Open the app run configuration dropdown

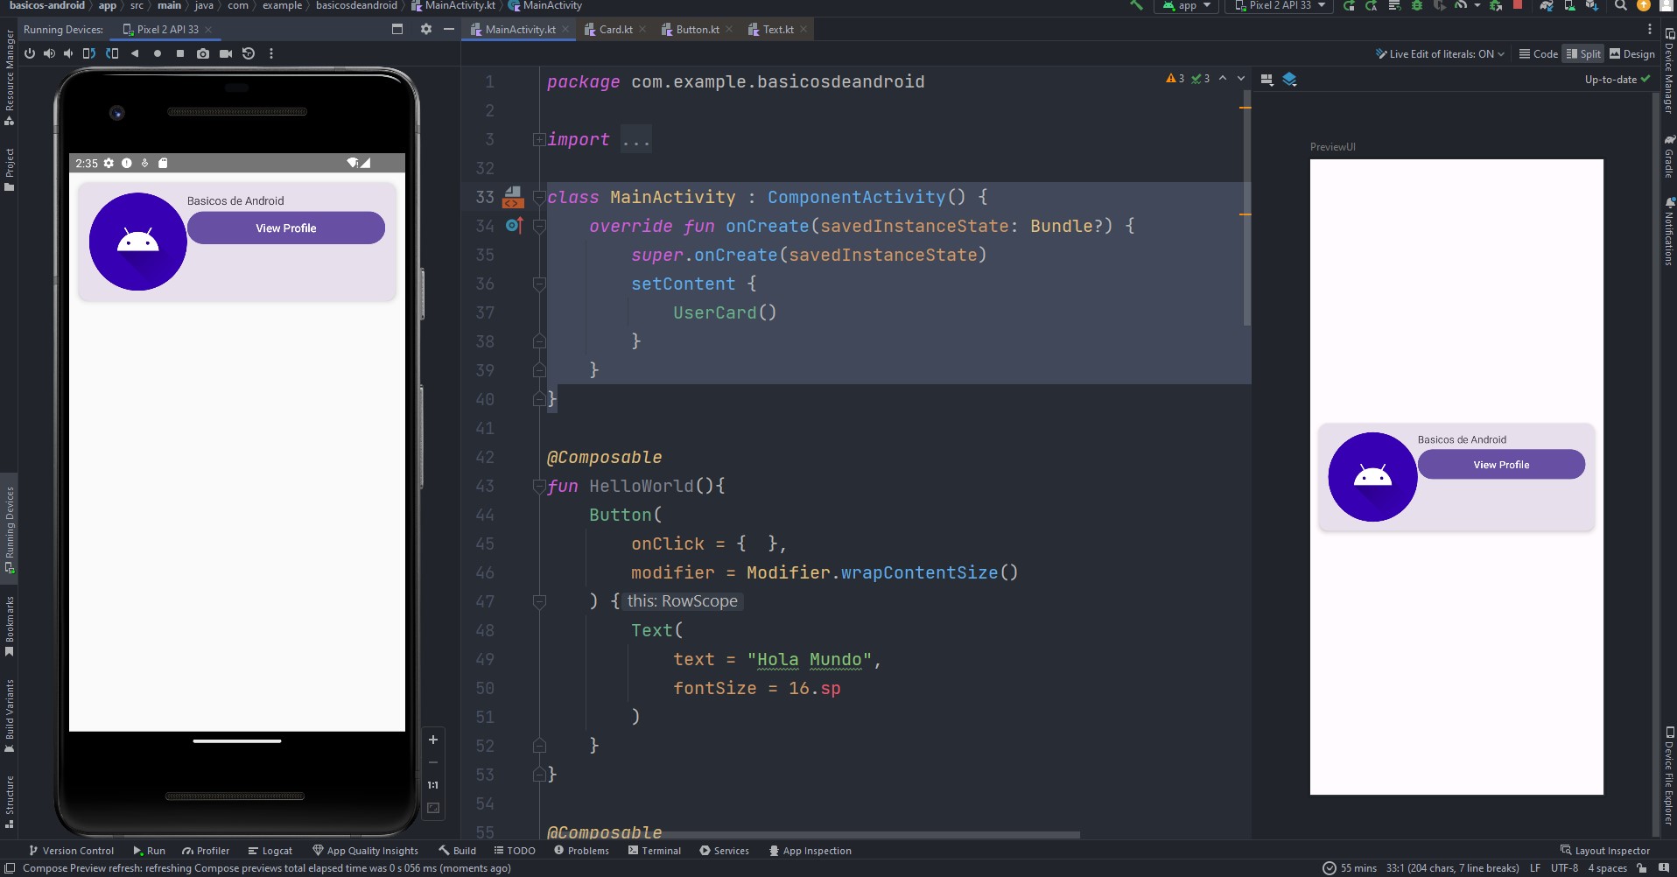pos(1188,6)
